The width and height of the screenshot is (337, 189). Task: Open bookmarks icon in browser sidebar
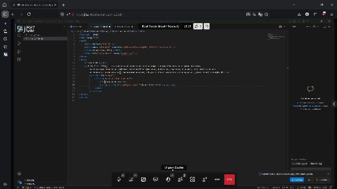[5, 47]
